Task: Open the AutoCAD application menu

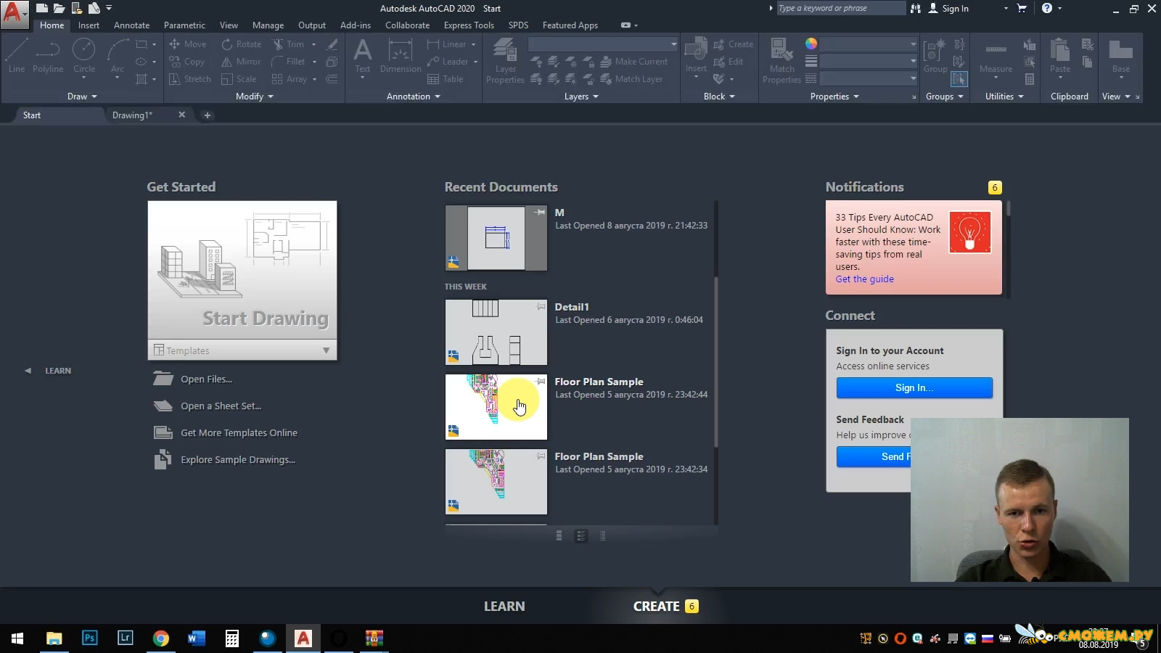Action: tap(15, 14)
